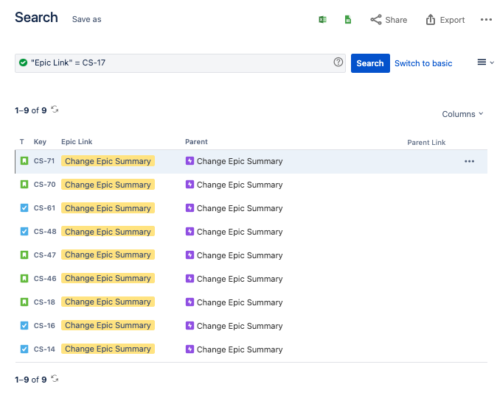
Task: Click the purple epic icon in CS-18 Parent cell
Action: [x=190, y=302]
